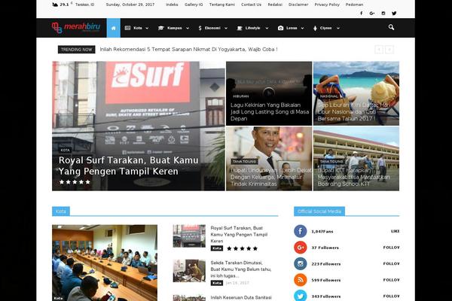This screenshot has width=452, height=301.
Task: Open Royal Surf thumbnail in Kota list
Action: tap(189, 236)
